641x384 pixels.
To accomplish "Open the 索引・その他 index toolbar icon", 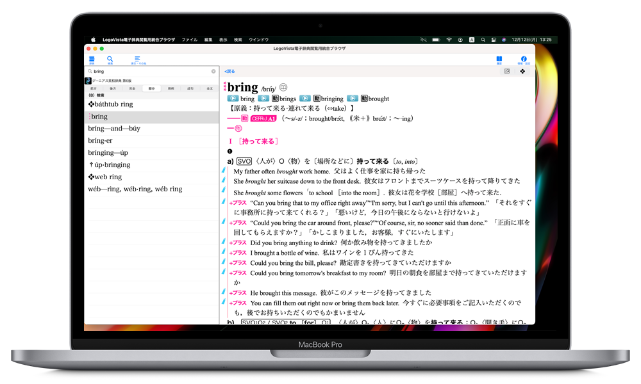I will coord(138,60).
